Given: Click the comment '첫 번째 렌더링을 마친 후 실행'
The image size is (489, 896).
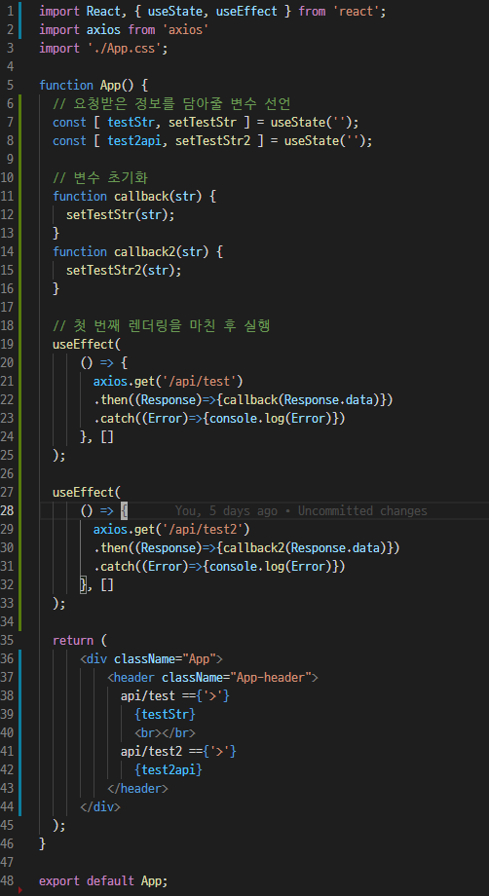Looking at the screenshot, I should click(x=162, y=325).
